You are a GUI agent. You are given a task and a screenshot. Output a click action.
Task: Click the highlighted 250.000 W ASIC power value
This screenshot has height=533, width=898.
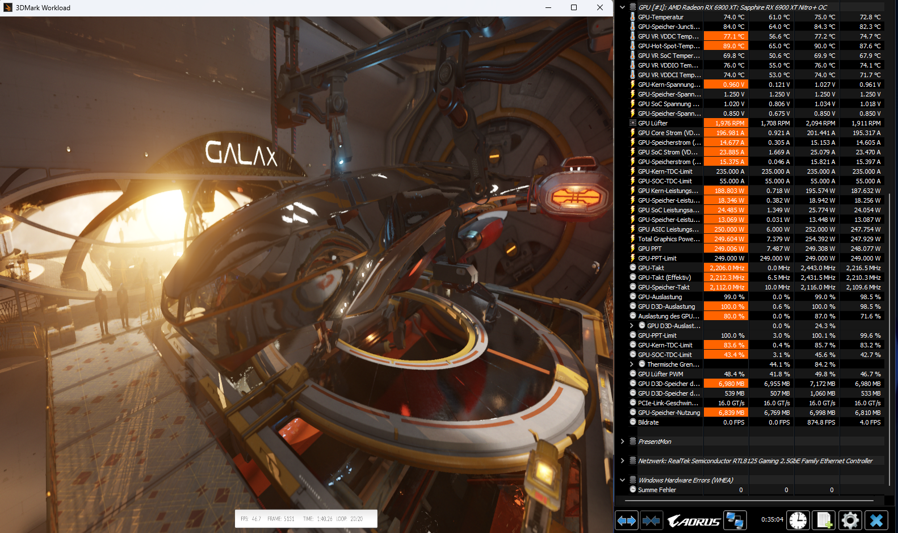pyautogui.click(x=726, y=229)
